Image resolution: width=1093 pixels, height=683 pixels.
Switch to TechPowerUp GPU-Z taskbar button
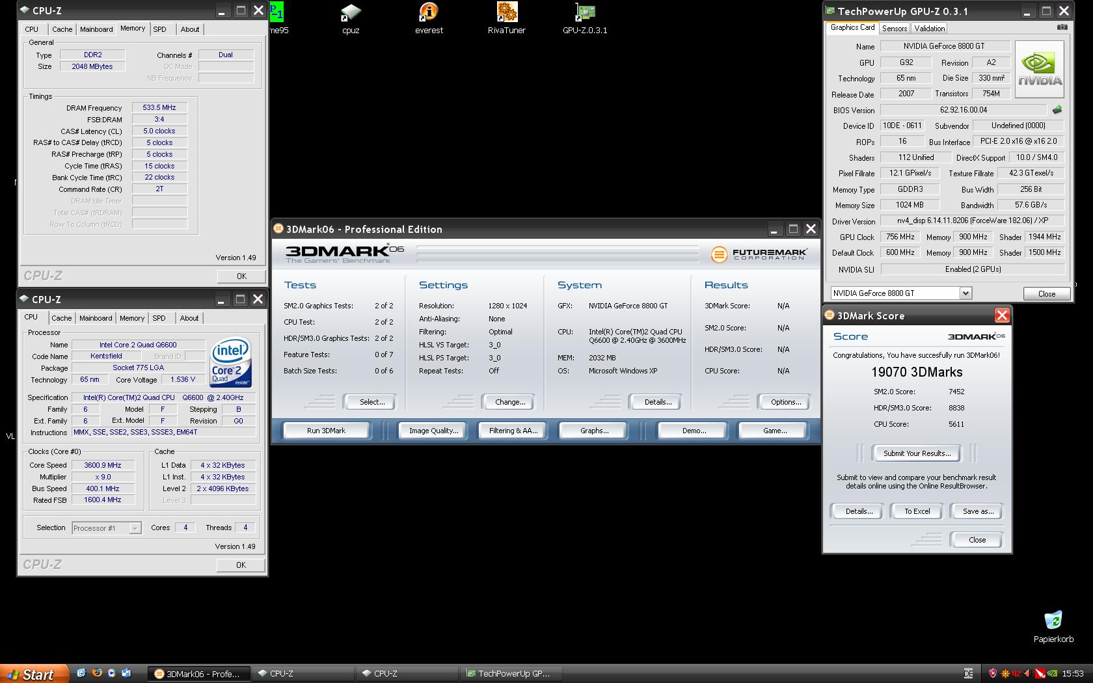(511, 674)
